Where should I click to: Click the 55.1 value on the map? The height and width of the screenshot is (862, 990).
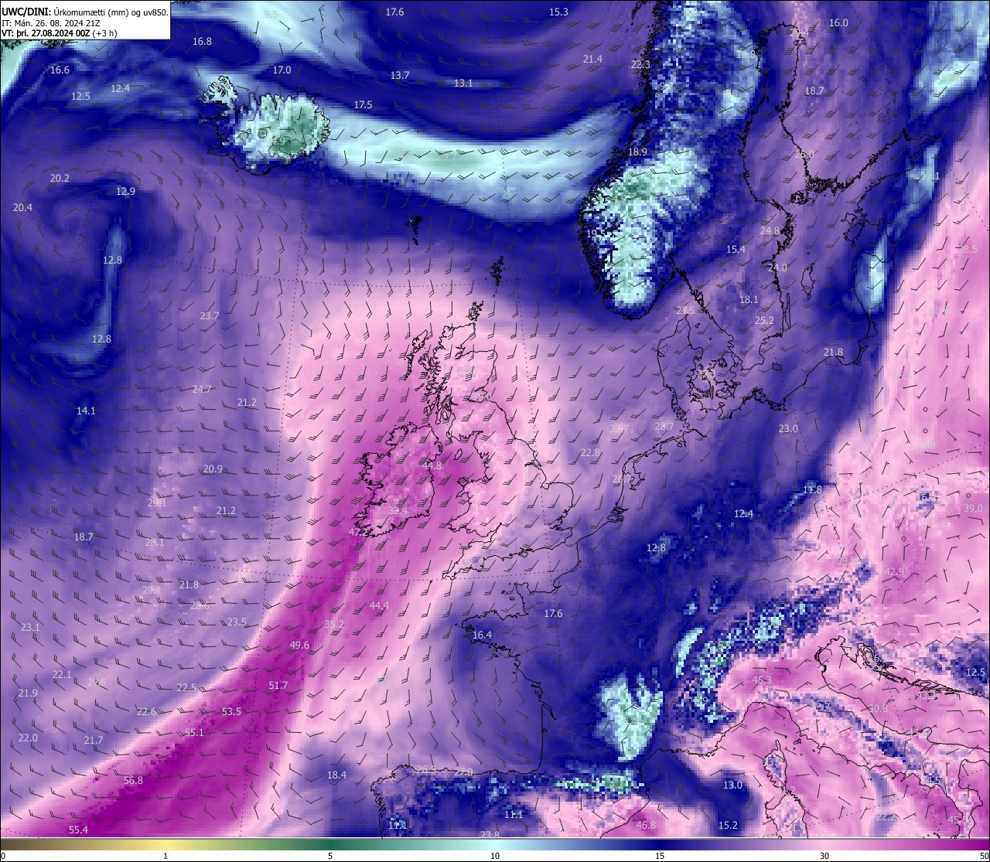point(194,732)
